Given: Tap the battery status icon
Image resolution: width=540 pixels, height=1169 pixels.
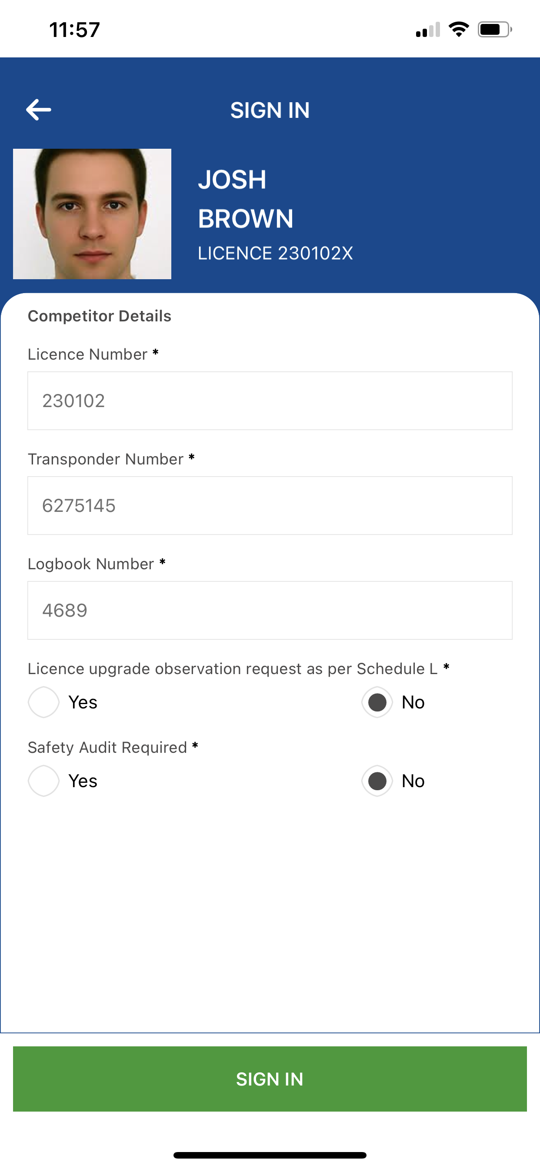Looking at the screenshot, I should pyautogui.click(x=495, y=30).
